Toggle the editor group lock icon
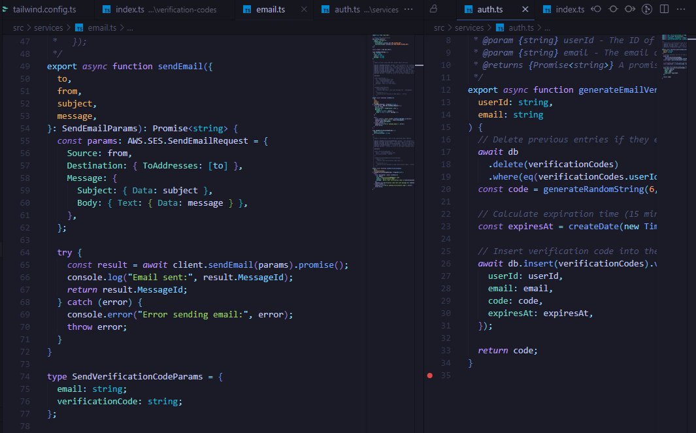This screenshot has width=696, height=433. 434,9
